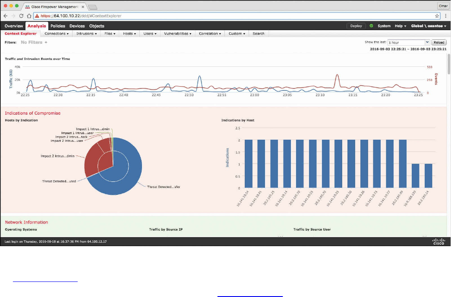
Task: Click the Operating Systems title
Action: [x=21, y=229]
